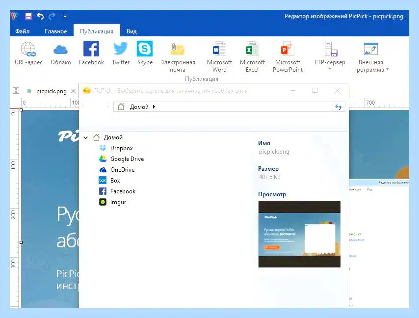The image size is (419, 318).
Task: Select Домой root in tree
Action: tap(113, 137)
